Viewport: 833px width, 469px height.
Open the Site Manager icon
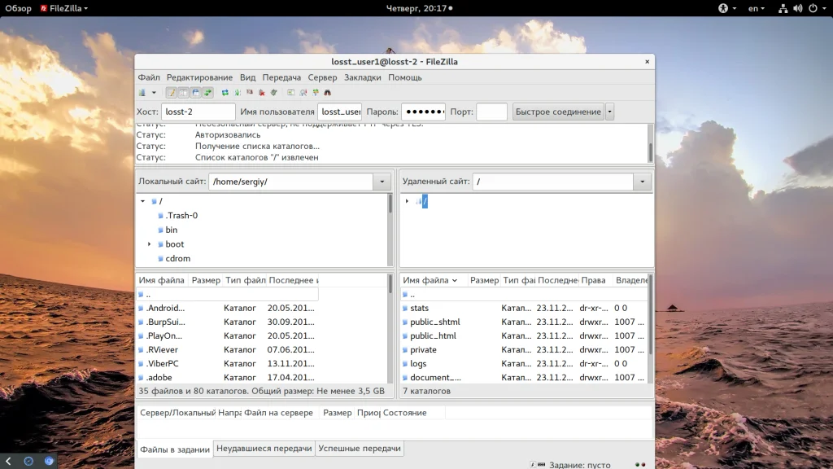point(142,93)
